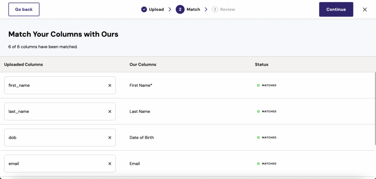Click the step 2 Match circle
Screen dimensions: 376x179
[x=180, y=10]
